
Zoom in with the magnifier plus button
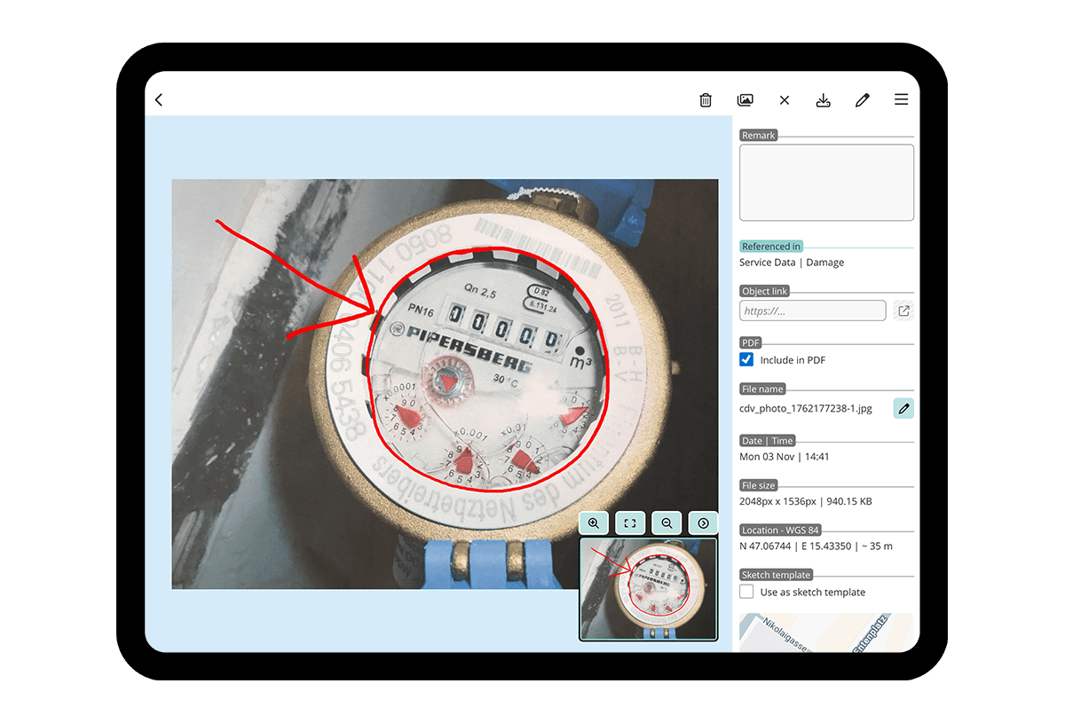(594, 523)
